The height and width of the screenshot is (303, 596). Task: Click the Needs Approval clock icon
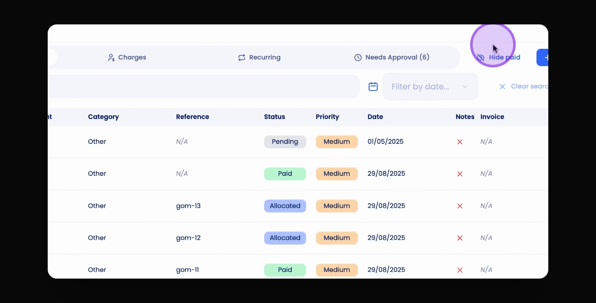(x=358, y=58)
